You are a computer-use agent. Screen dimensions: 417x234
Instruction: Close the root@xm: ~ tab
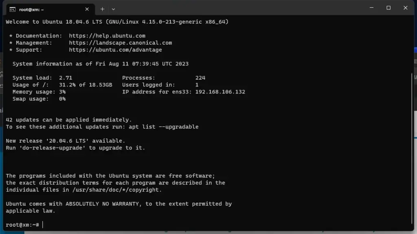(x=87, y=9)
